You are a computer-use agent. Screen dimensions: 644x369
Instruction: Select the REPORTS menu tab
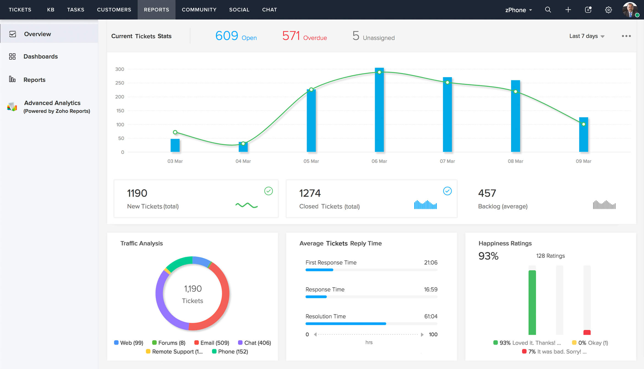156,10
